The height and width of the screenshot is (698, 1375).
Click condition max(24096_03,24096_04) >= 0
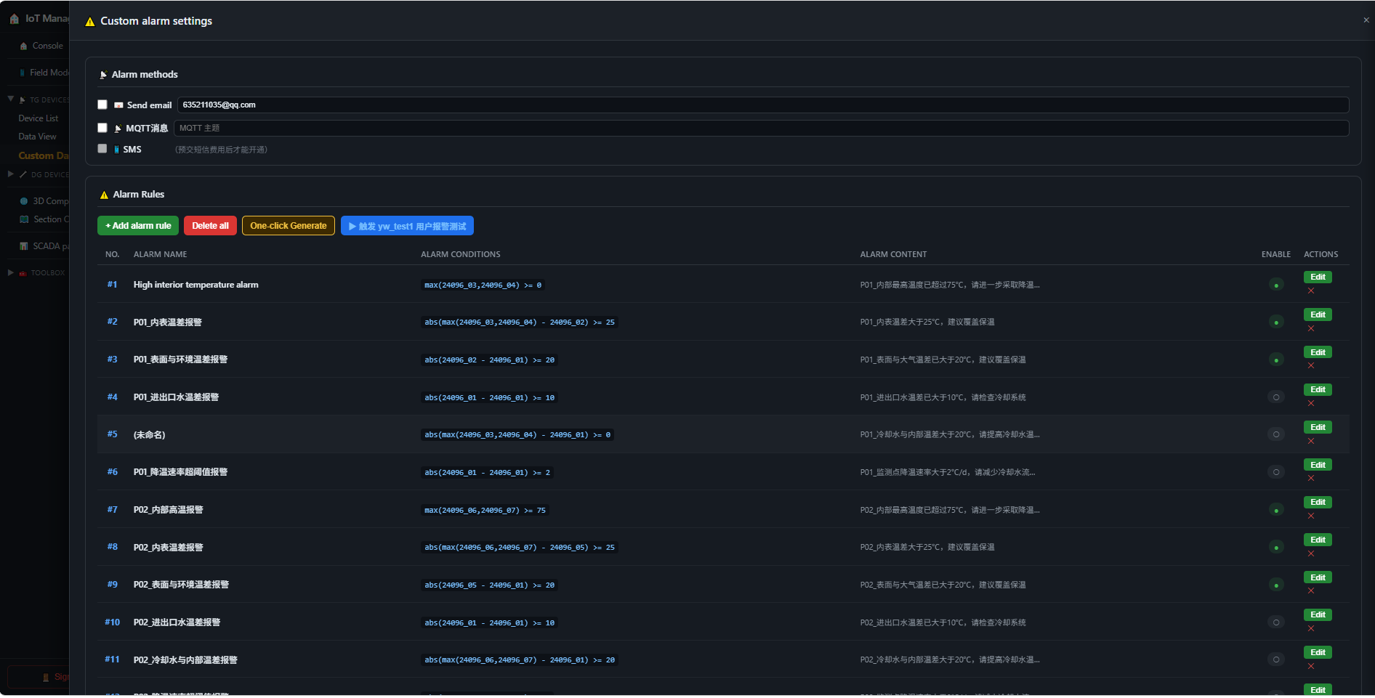click(x=483, y=285)
